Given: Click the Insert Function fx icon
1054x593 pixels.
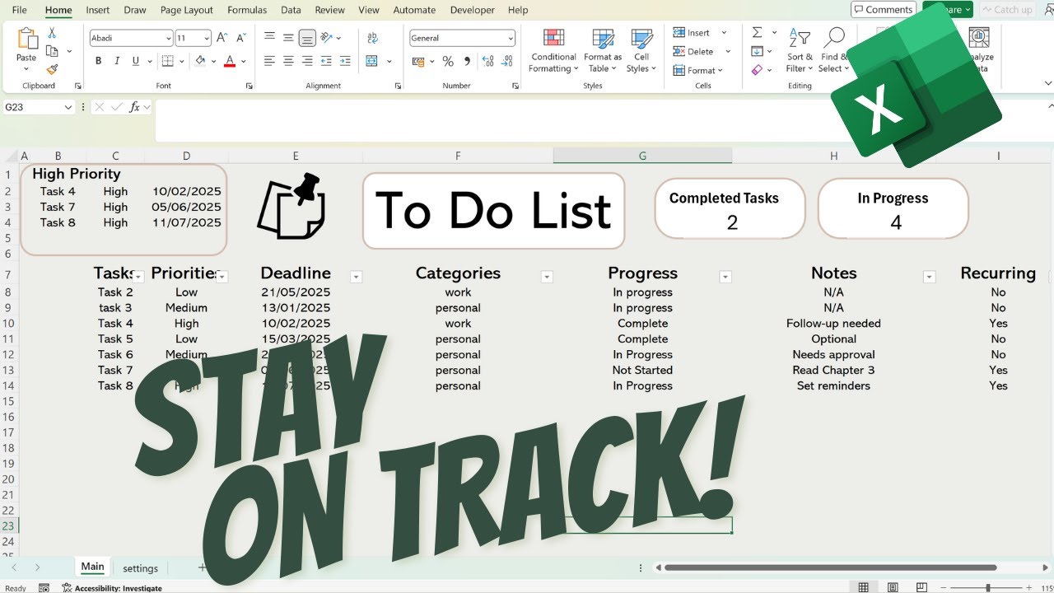Looking at the screenshot, I should click(x=134, y=107).
